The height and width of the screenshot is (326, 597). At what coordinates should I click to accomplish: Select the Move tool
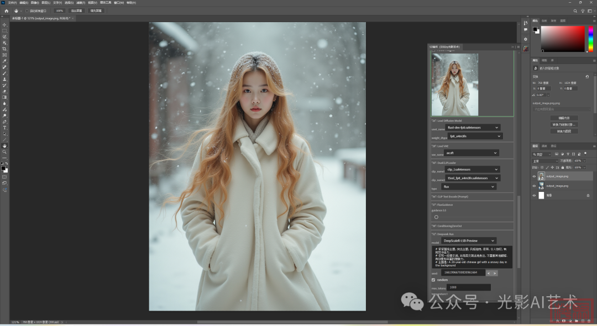click(x=4, y=25)
